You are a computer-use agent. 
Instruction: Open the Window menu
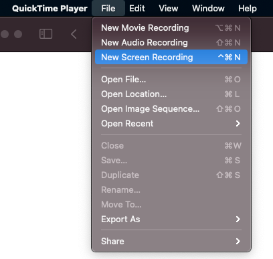(208, 9)
